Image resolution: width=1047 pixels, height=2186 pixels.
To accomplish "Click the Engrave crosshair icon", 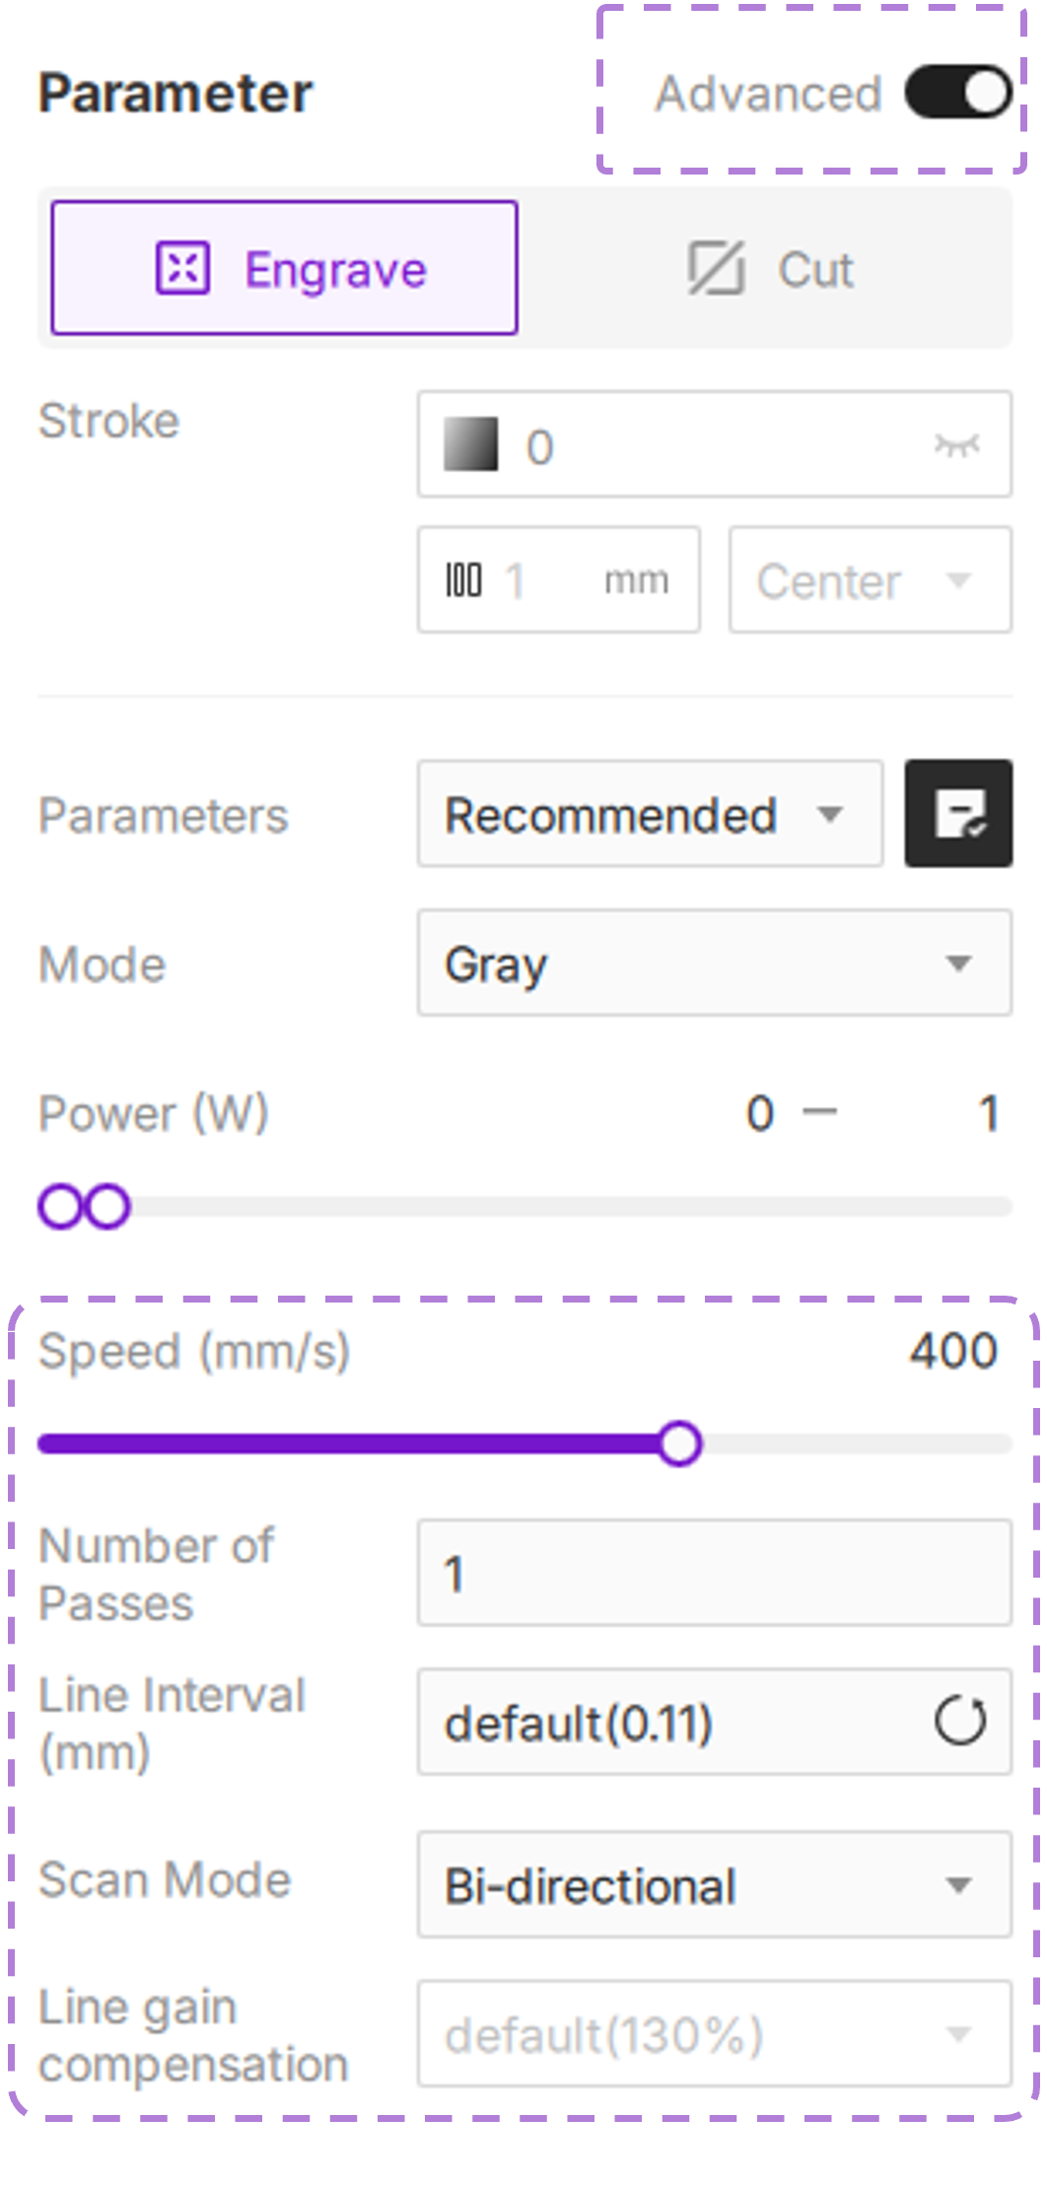I will click(182, 268).
